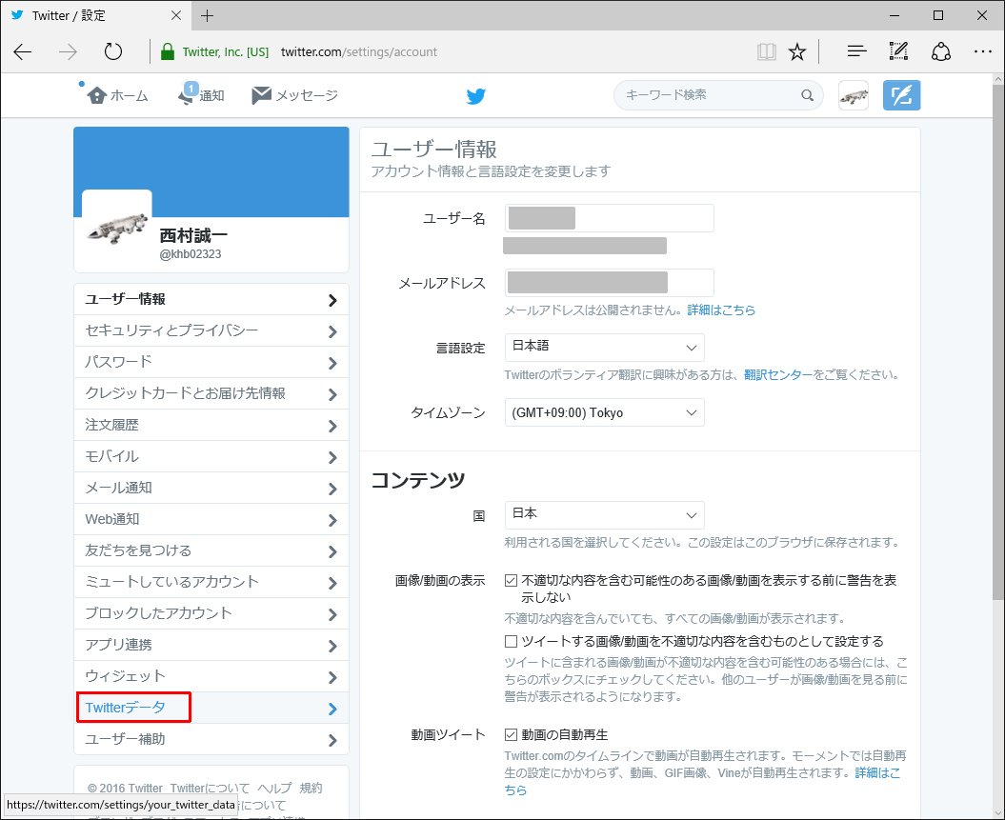Toggle 不適切な内容 warning display checkbox
1005x820 pixels.
511,580
